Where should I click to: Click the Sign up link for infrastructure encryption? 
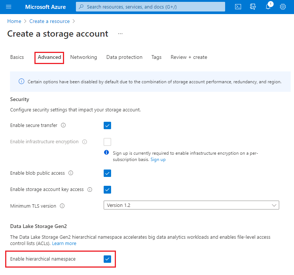158,160
